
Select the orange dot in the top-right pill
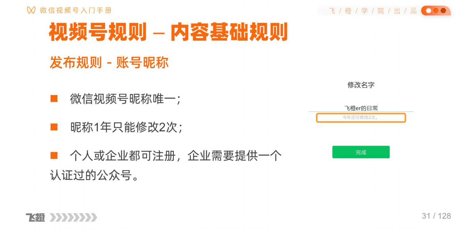pos(436,11)
